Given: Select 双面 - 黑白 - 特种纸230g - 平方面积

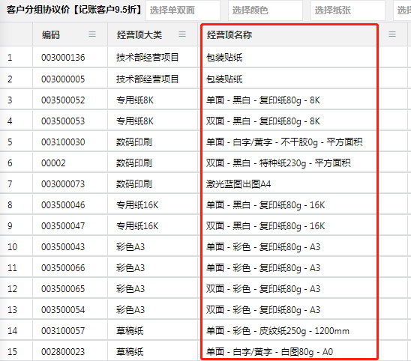Looking at the screenshot, I should [278, 163].
